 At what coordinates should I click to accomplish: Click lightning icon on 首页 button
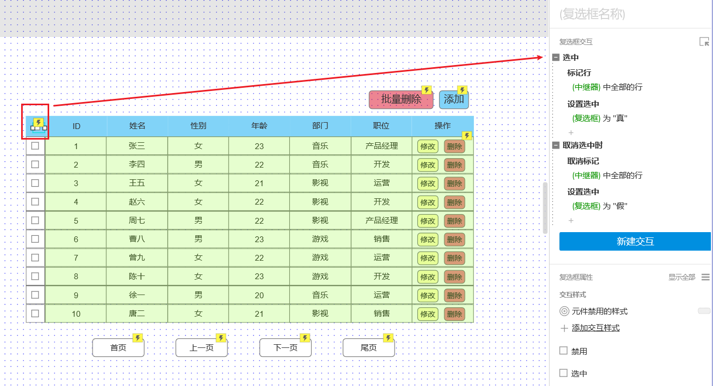click(x=138, y=338)
